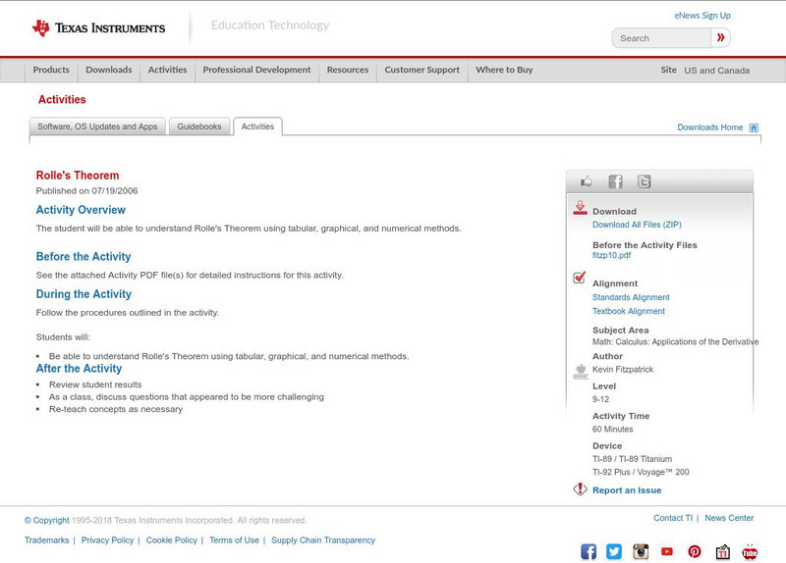Open the footer Twitter icon

[x=613, y=551]
